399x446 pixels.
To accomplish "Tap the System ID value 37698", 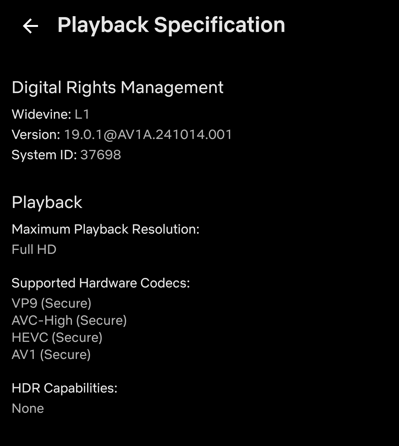I will [101, 155].
